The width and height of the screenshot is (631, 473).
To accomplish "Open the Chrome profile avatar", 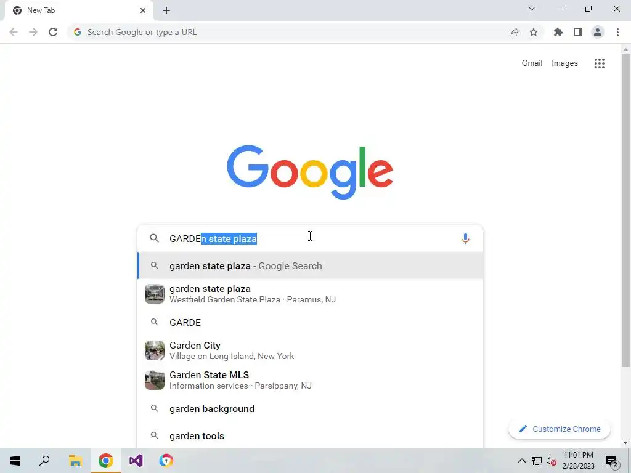I will click(597, 32).
